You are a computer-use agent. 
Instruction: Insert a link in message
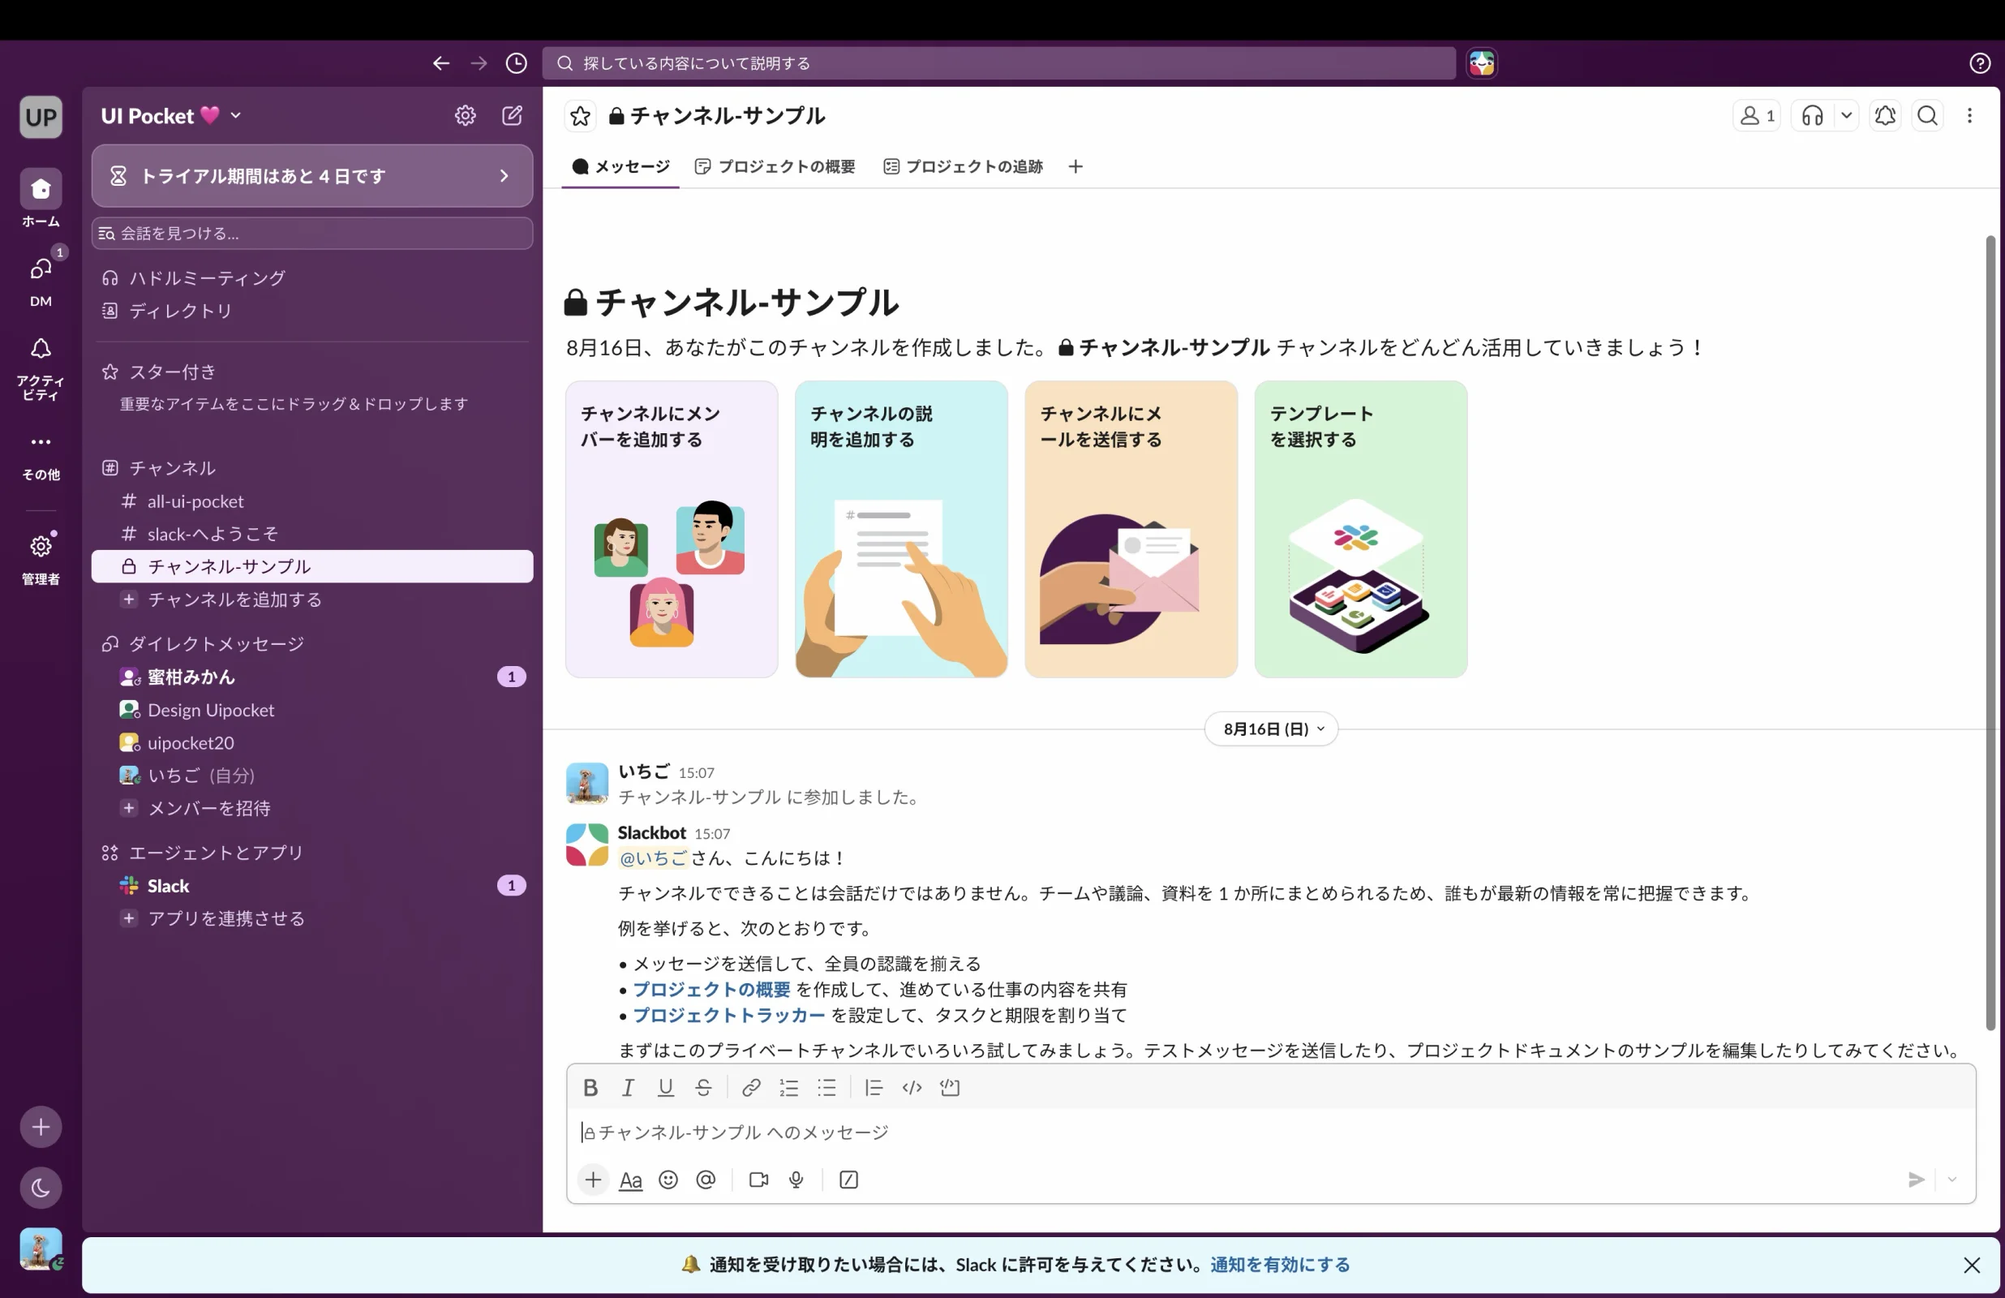click(750, 1087)
